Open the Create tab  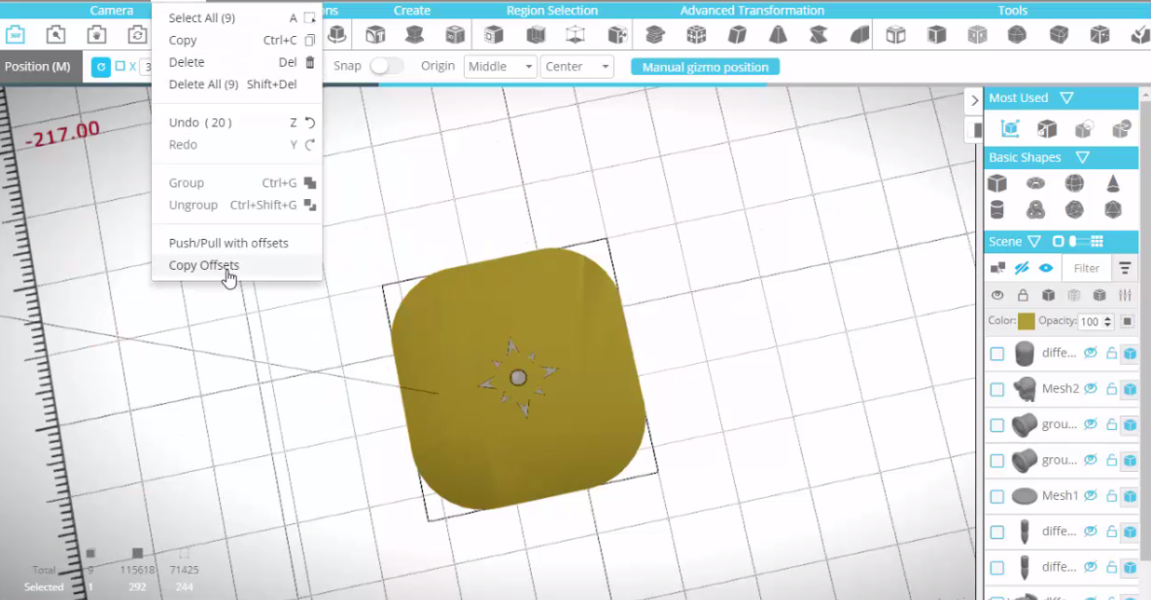412,11
